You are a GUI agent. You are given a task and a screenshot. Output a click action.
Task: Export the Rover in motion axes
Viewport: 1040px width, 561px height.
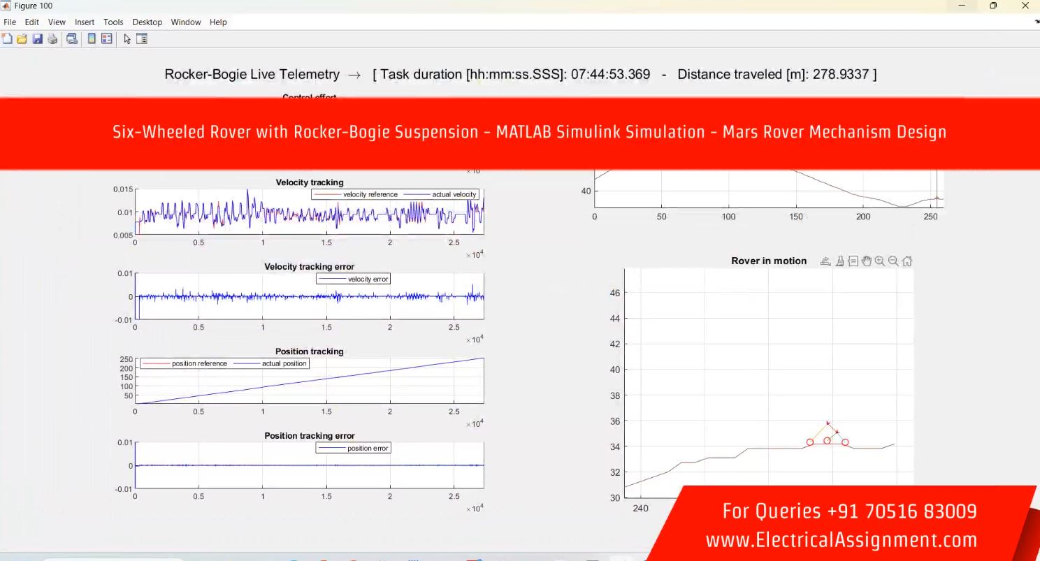tap(825, 261)
